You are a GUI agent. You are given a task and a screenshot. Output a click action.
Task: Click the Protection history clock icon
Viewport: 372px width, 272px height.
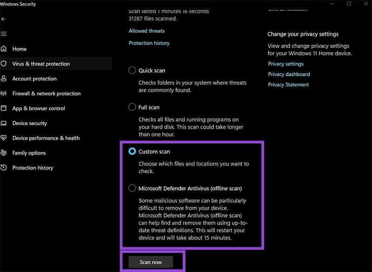4,168
